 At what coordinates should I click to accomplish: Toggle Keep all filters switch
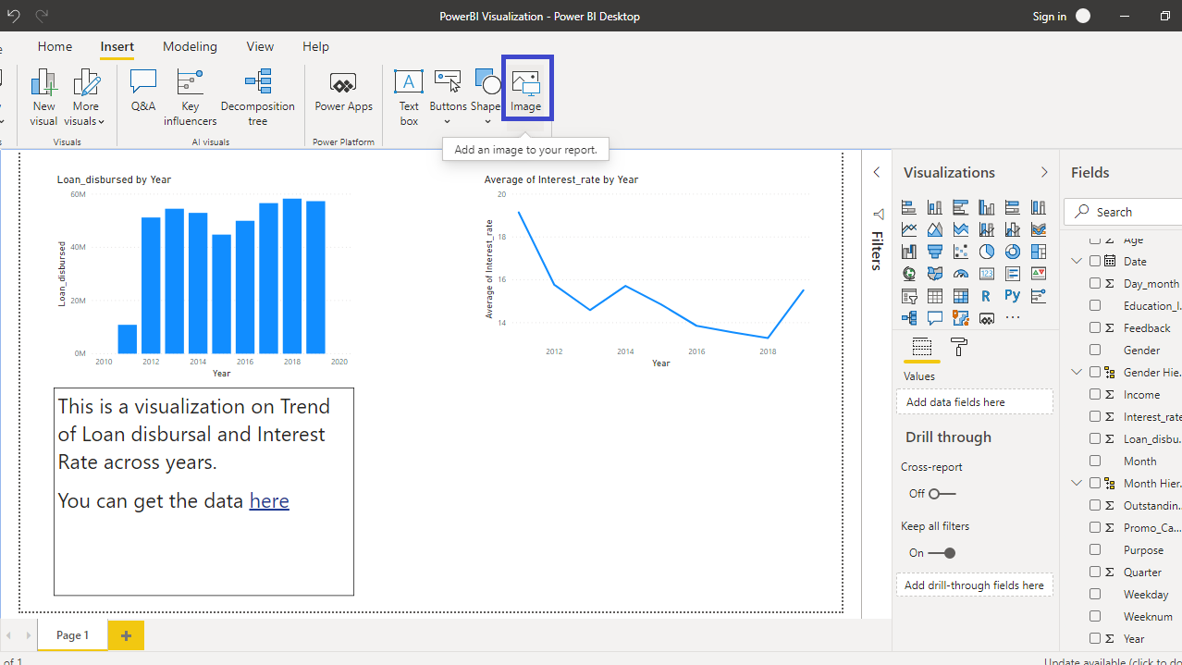942,553
